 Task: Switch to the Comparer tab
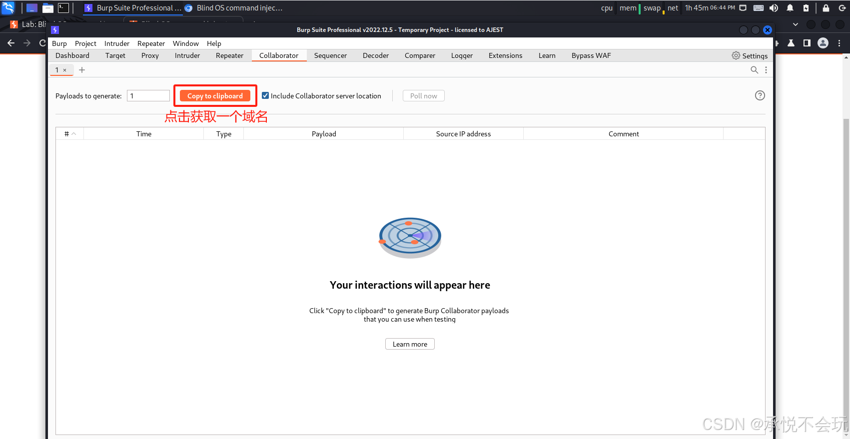point(420,55)
